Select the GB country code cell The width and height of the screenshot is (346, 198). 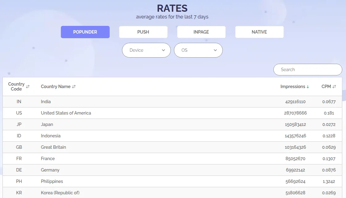(x=19, y=147)
